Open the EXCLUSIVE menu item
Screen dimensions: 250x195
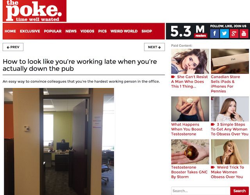pyautogui.click(x=30, y=31)
